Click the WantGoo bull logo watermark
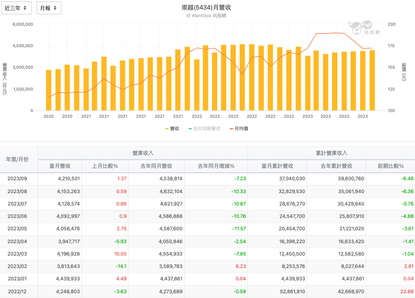 click(356, 27)
